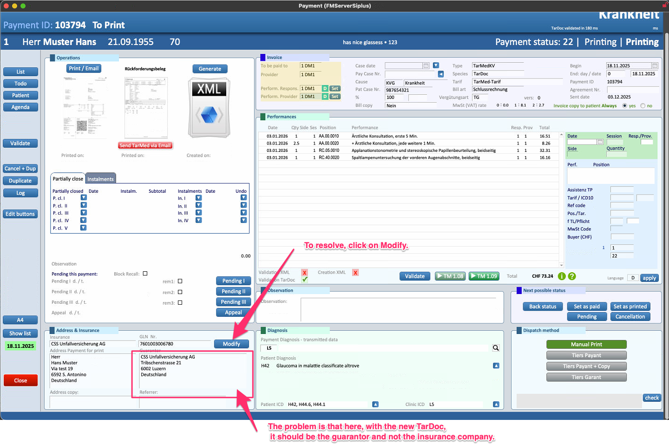The height and width of the screenshot is (445, 669).
Task: Click the Cancellation status button
Action: [630, 317]
